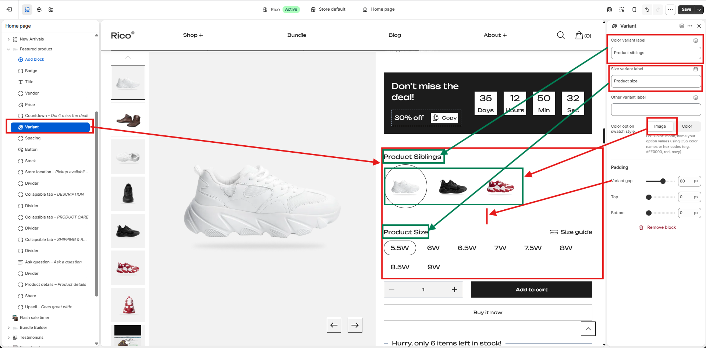Increase quantity with plus button
Image resolution: width=706 pixels, height=348 pixels.
(455, 290)
